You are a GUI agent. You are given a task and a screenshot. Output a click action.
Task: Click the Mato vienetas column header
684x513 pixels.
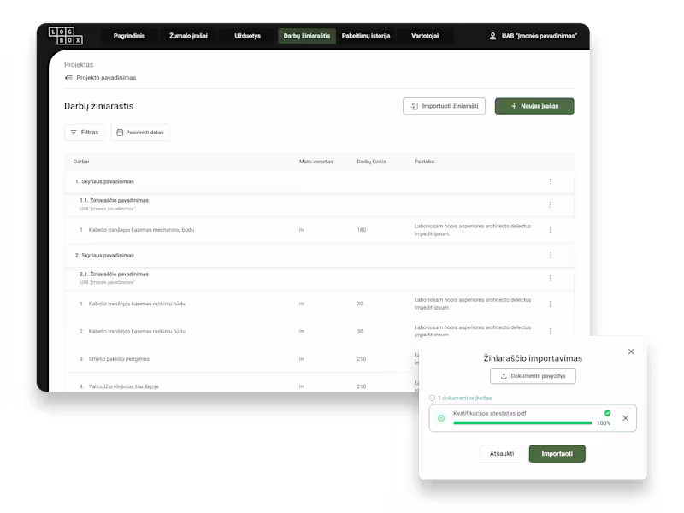coord(315,162)
